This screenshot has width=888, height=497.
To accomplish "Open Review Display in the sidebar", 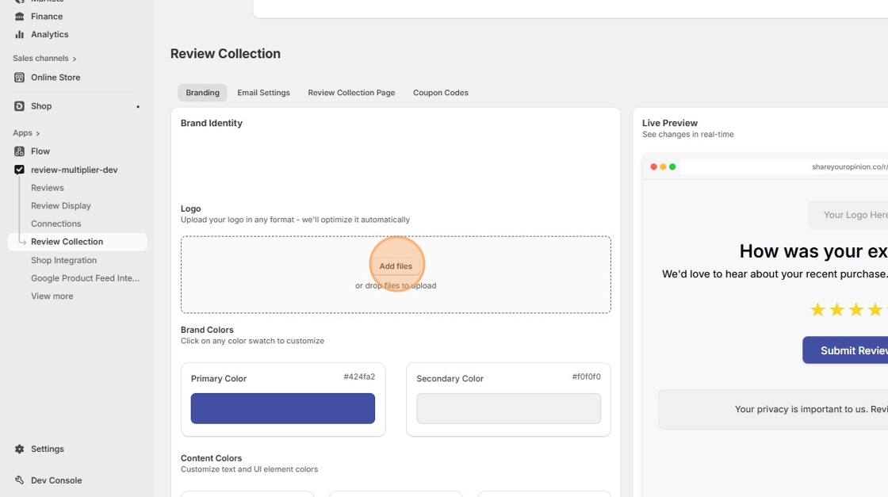I will 61,206.
